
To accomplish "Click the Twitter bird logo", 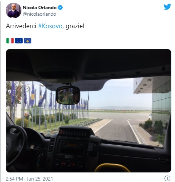I will (167, 7).
